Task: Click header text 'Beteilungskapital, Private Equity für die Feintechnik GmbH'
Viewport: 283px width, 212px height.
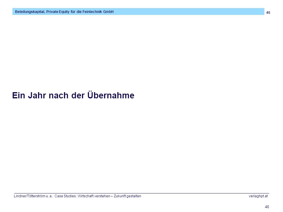Action: pos(64,12)
